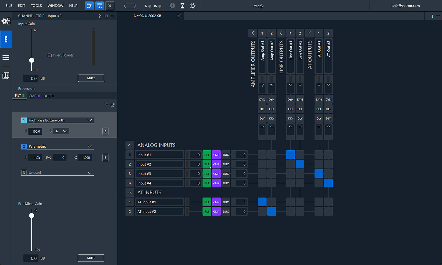Close the NetPA U 2002 SB tab

[x=179, y=16]
